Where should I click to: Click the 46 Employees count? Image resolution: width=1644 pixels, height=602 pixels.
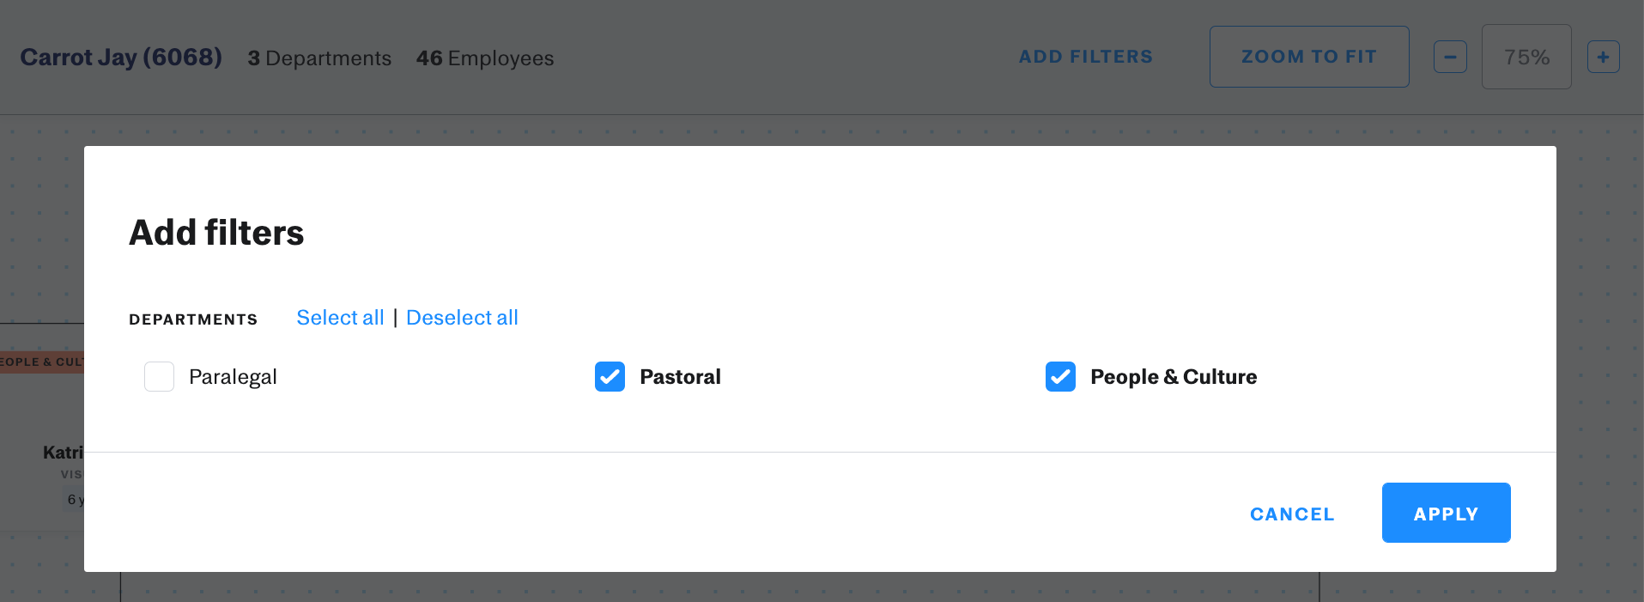[x=485, y=58]
